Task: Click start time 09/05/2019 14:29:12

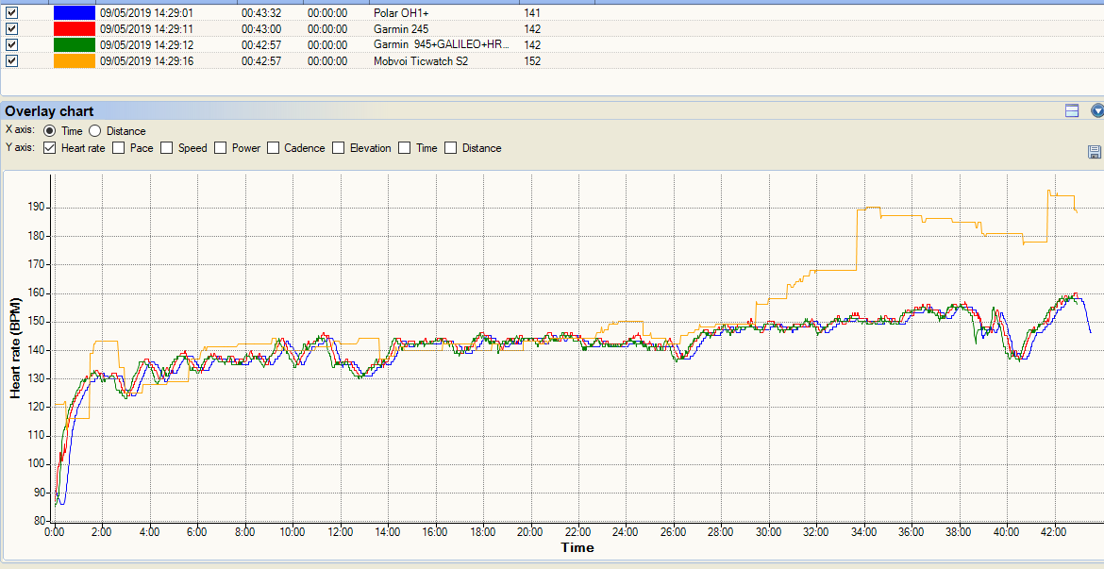Action: [x=146, y=45]
